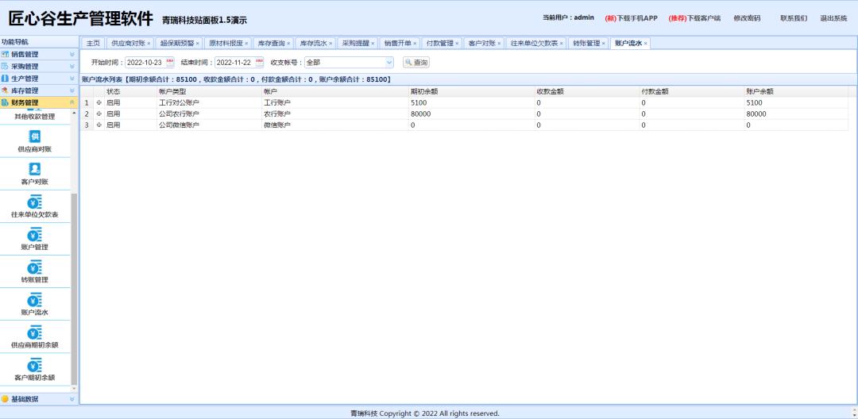858x419 pixels.
Task: Open the 修改密码 link
Action: [747, 18]
